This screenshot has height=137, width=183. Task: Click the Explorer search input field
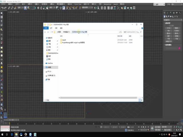pyautogui.click(x=132, y=32)
